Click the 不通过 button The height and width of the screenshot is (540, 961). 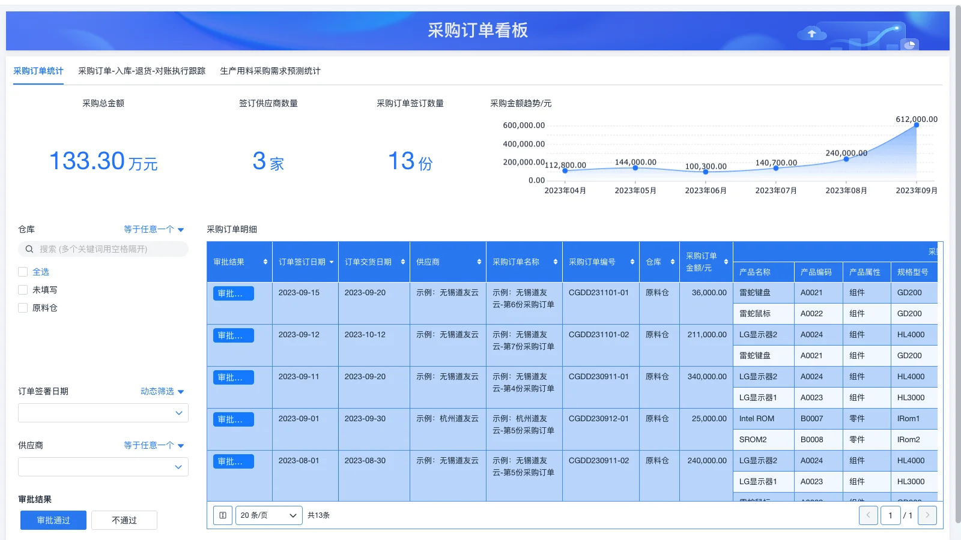coord(124,520)
